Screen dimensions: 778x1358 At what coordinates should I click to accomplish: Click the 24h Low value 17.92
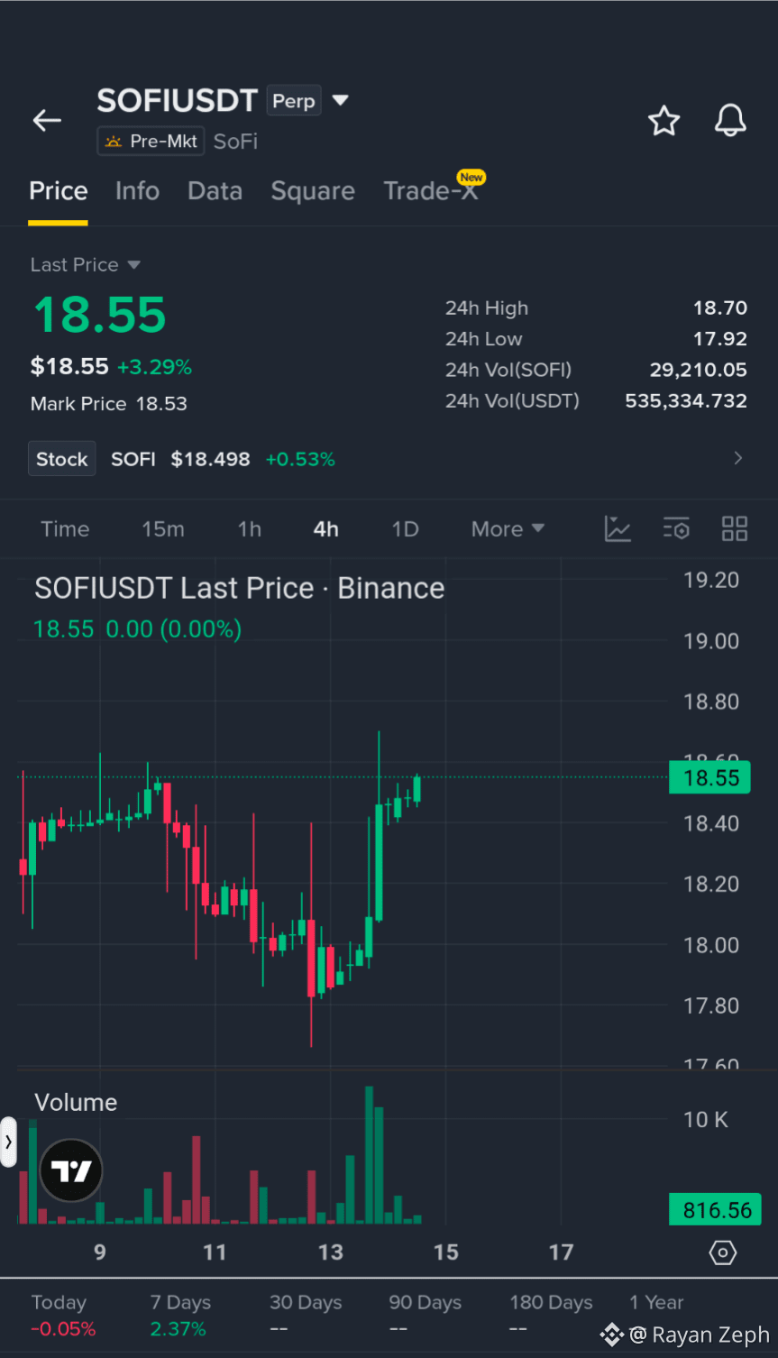tap(720, 339)
